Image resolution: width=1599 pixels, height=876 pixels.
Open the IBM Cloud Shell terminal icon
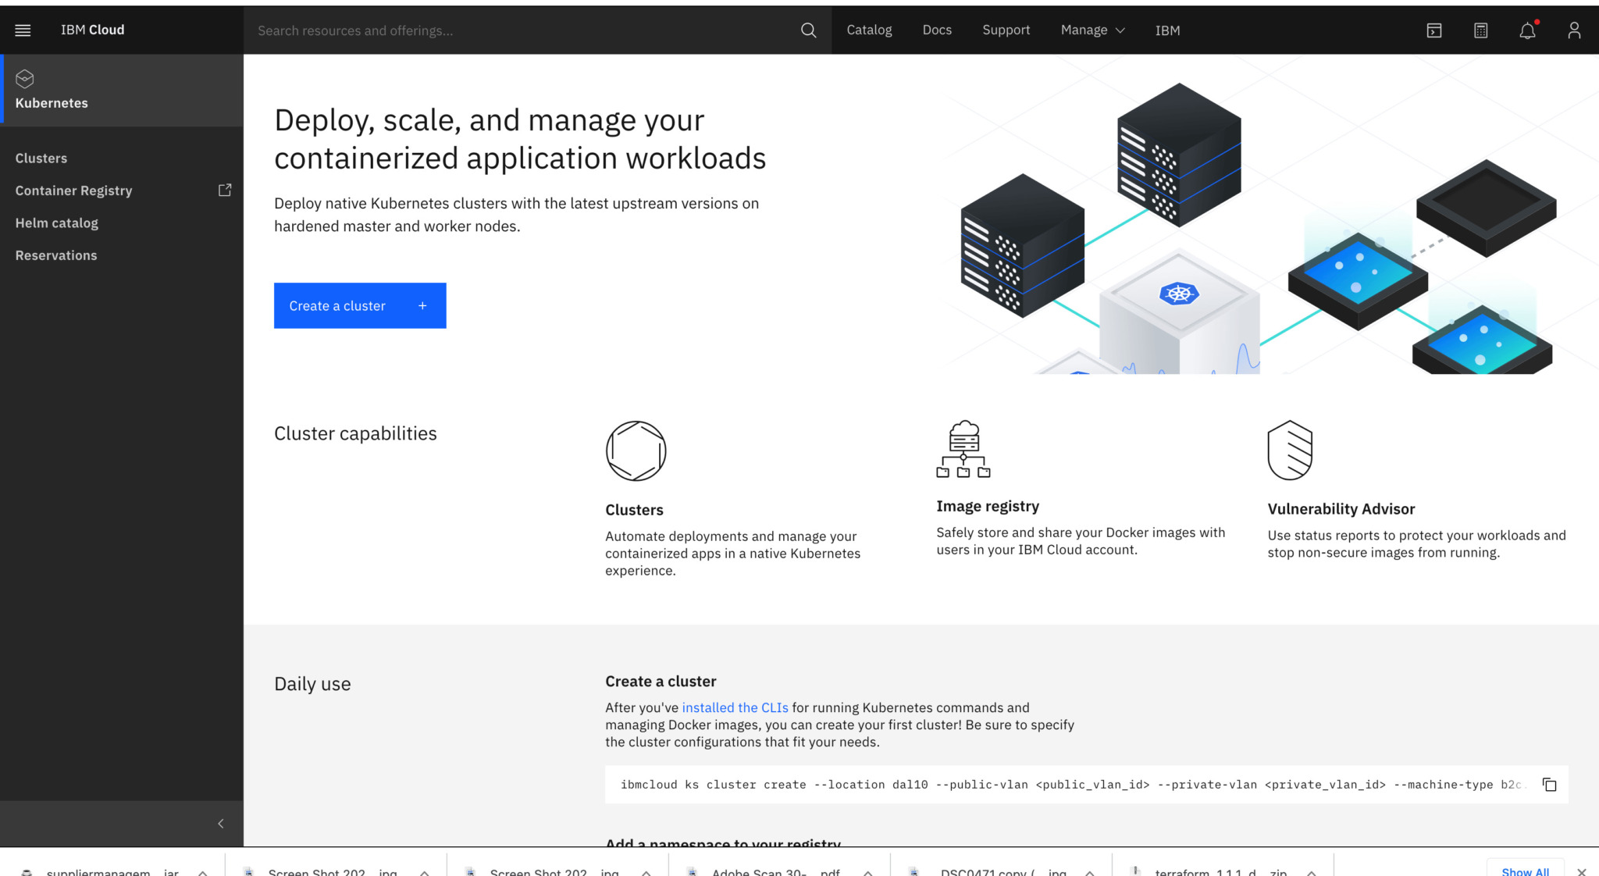click(x=1433, y=30)
